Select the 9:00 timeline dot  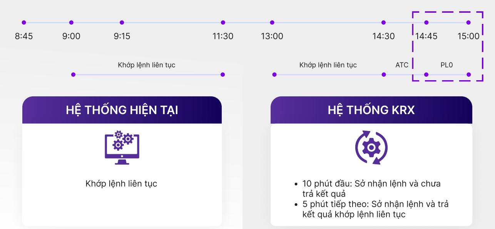[x=71, y=23]
